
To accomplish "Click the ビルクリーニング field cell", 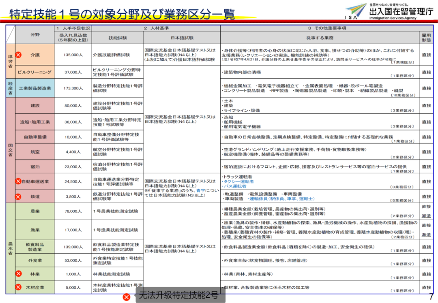I will pyautogui.click(x=34, y=72).
